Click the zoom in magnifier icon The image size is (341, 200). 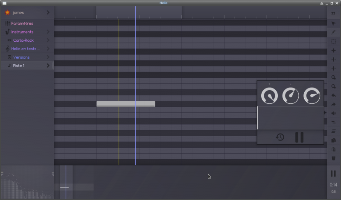coord(333,77)
